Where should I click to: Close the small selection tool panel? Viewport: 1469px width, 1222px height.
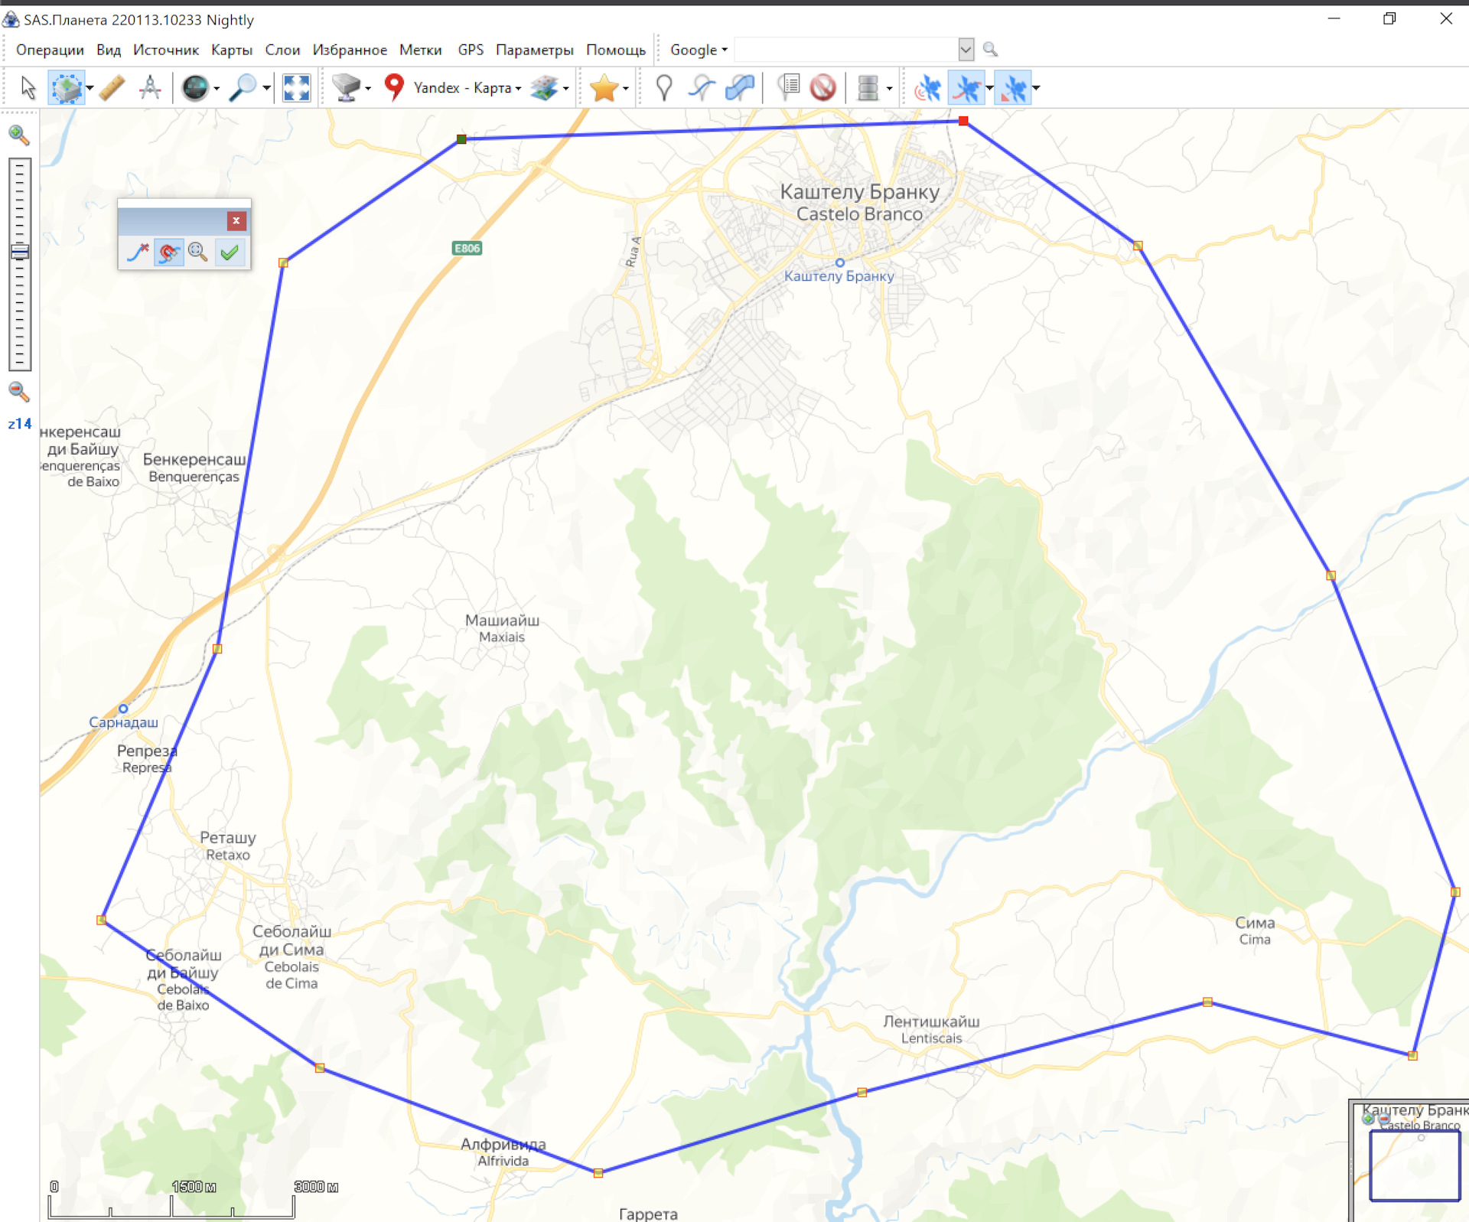(x=236, y=220)
